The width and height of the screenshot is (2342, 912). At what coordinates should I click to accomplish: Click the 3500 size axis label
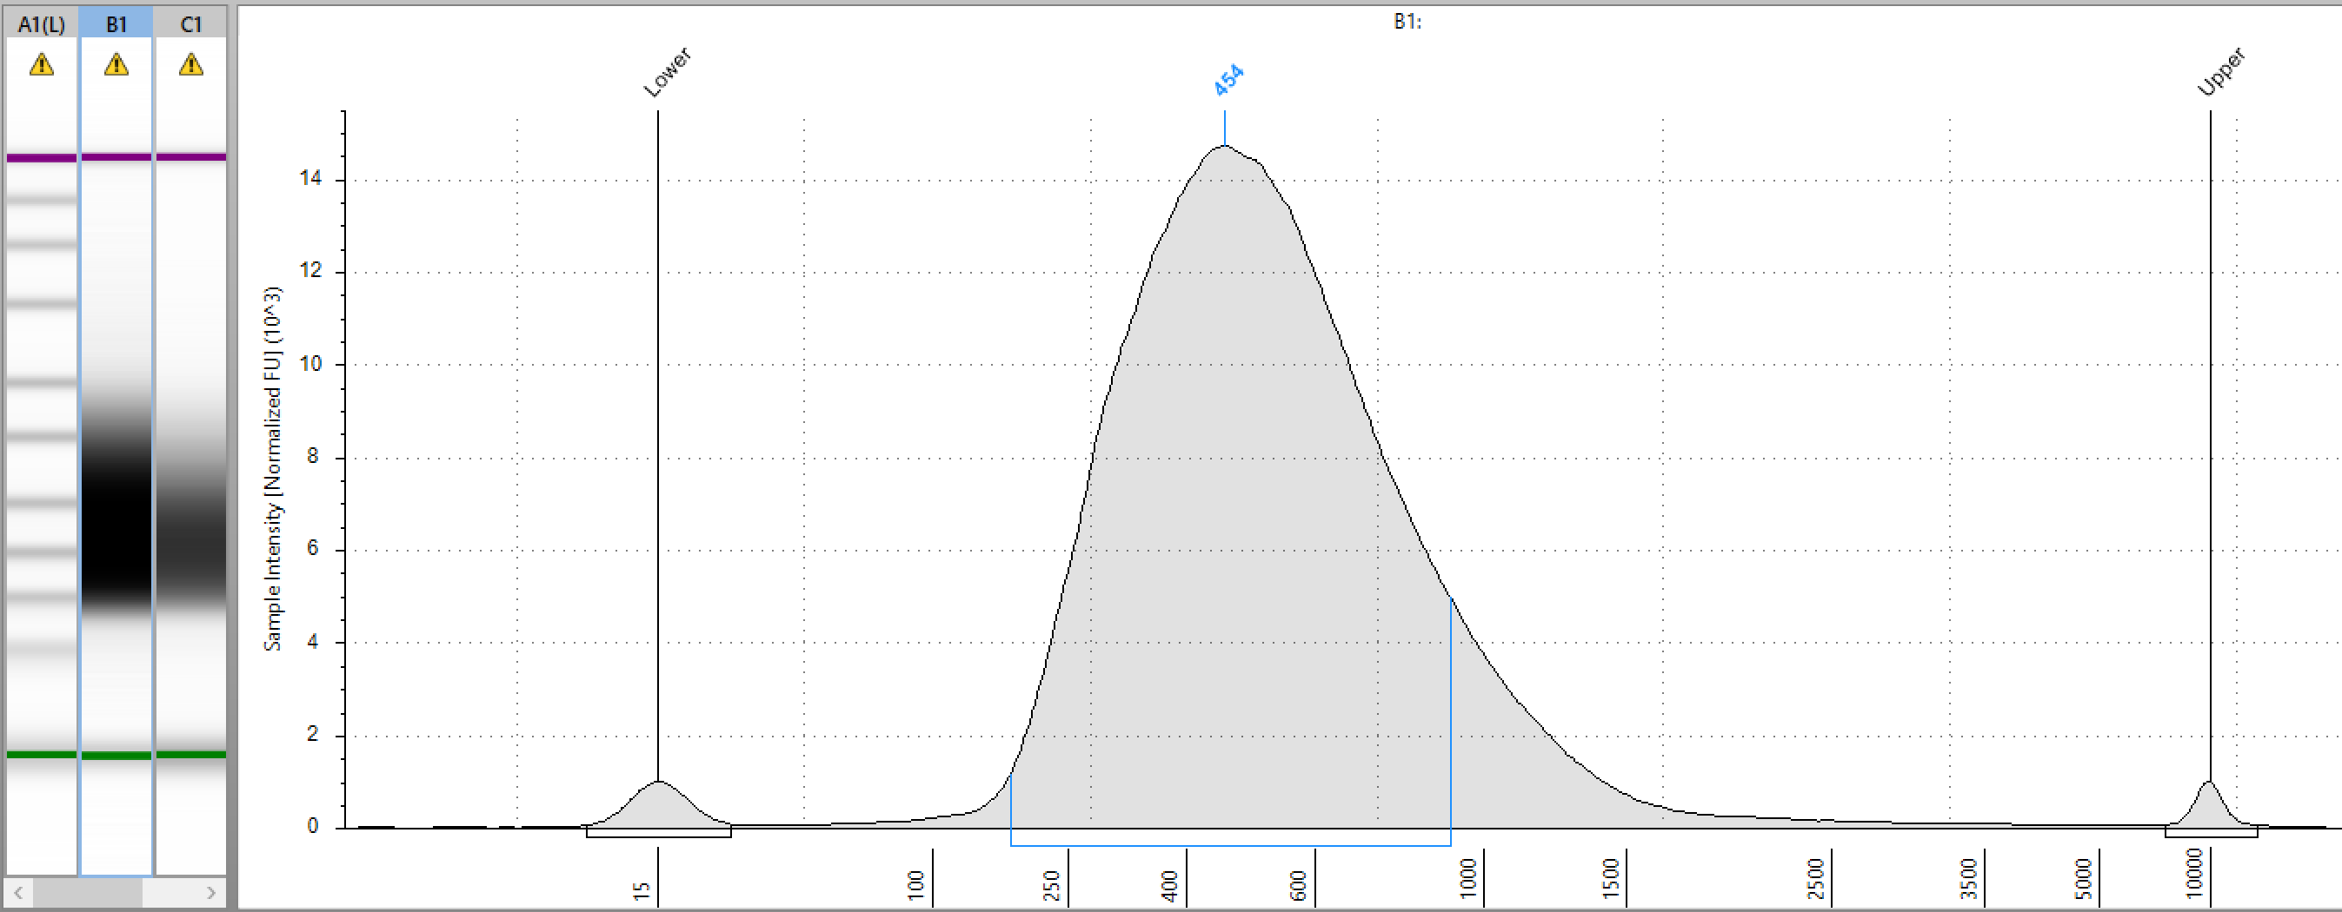coord(1968,879)
